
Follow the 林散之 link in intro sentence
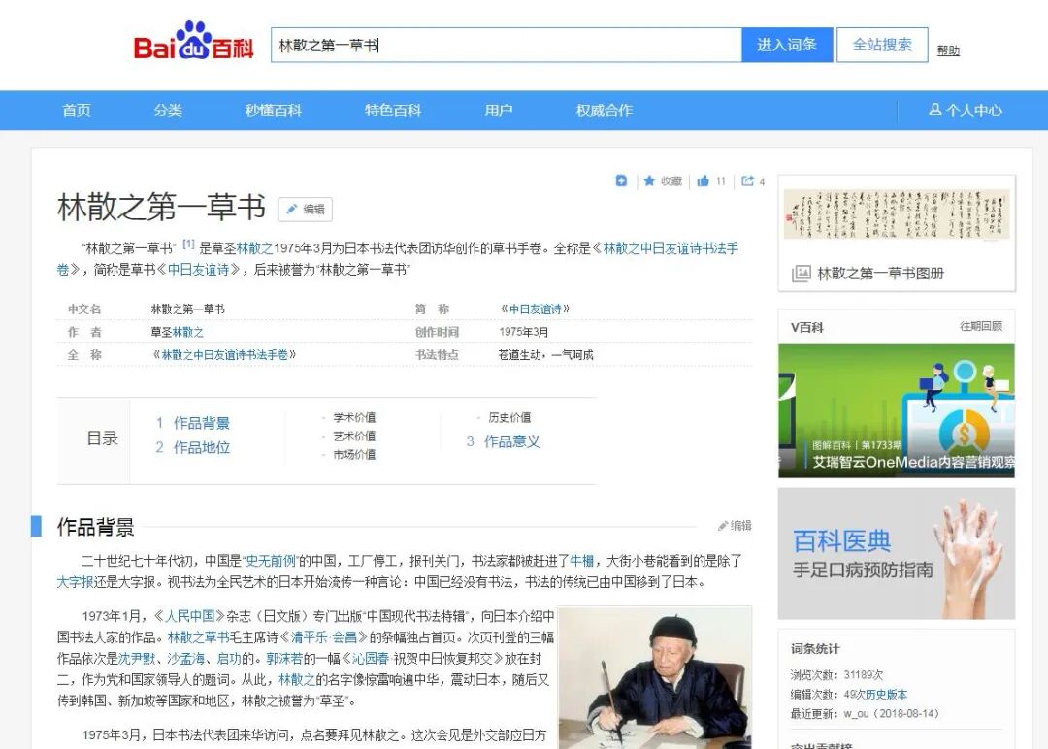coord(254,248)
